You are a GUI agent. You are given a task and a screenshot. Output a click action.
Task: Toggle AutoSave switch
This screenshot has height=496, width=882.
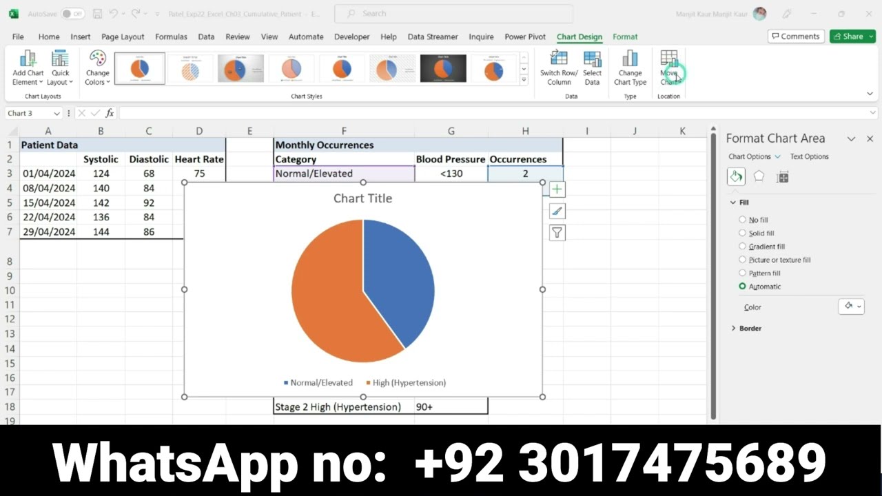pyautogui.click(x=72, y=14)
